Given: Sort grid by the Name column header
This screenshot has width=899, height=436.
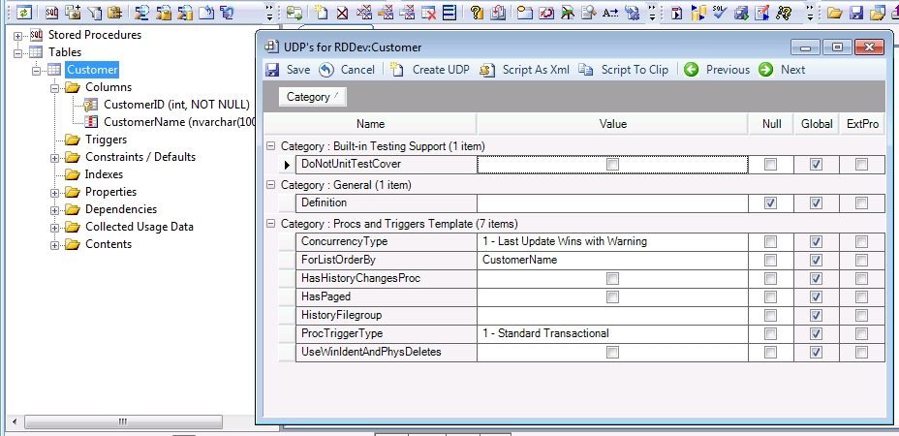Looking at the screenshot, I should [x=370, y=124].
